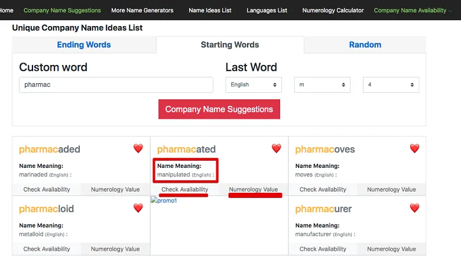
Task: Go to More Name Generators page
Action: point(142,10)
